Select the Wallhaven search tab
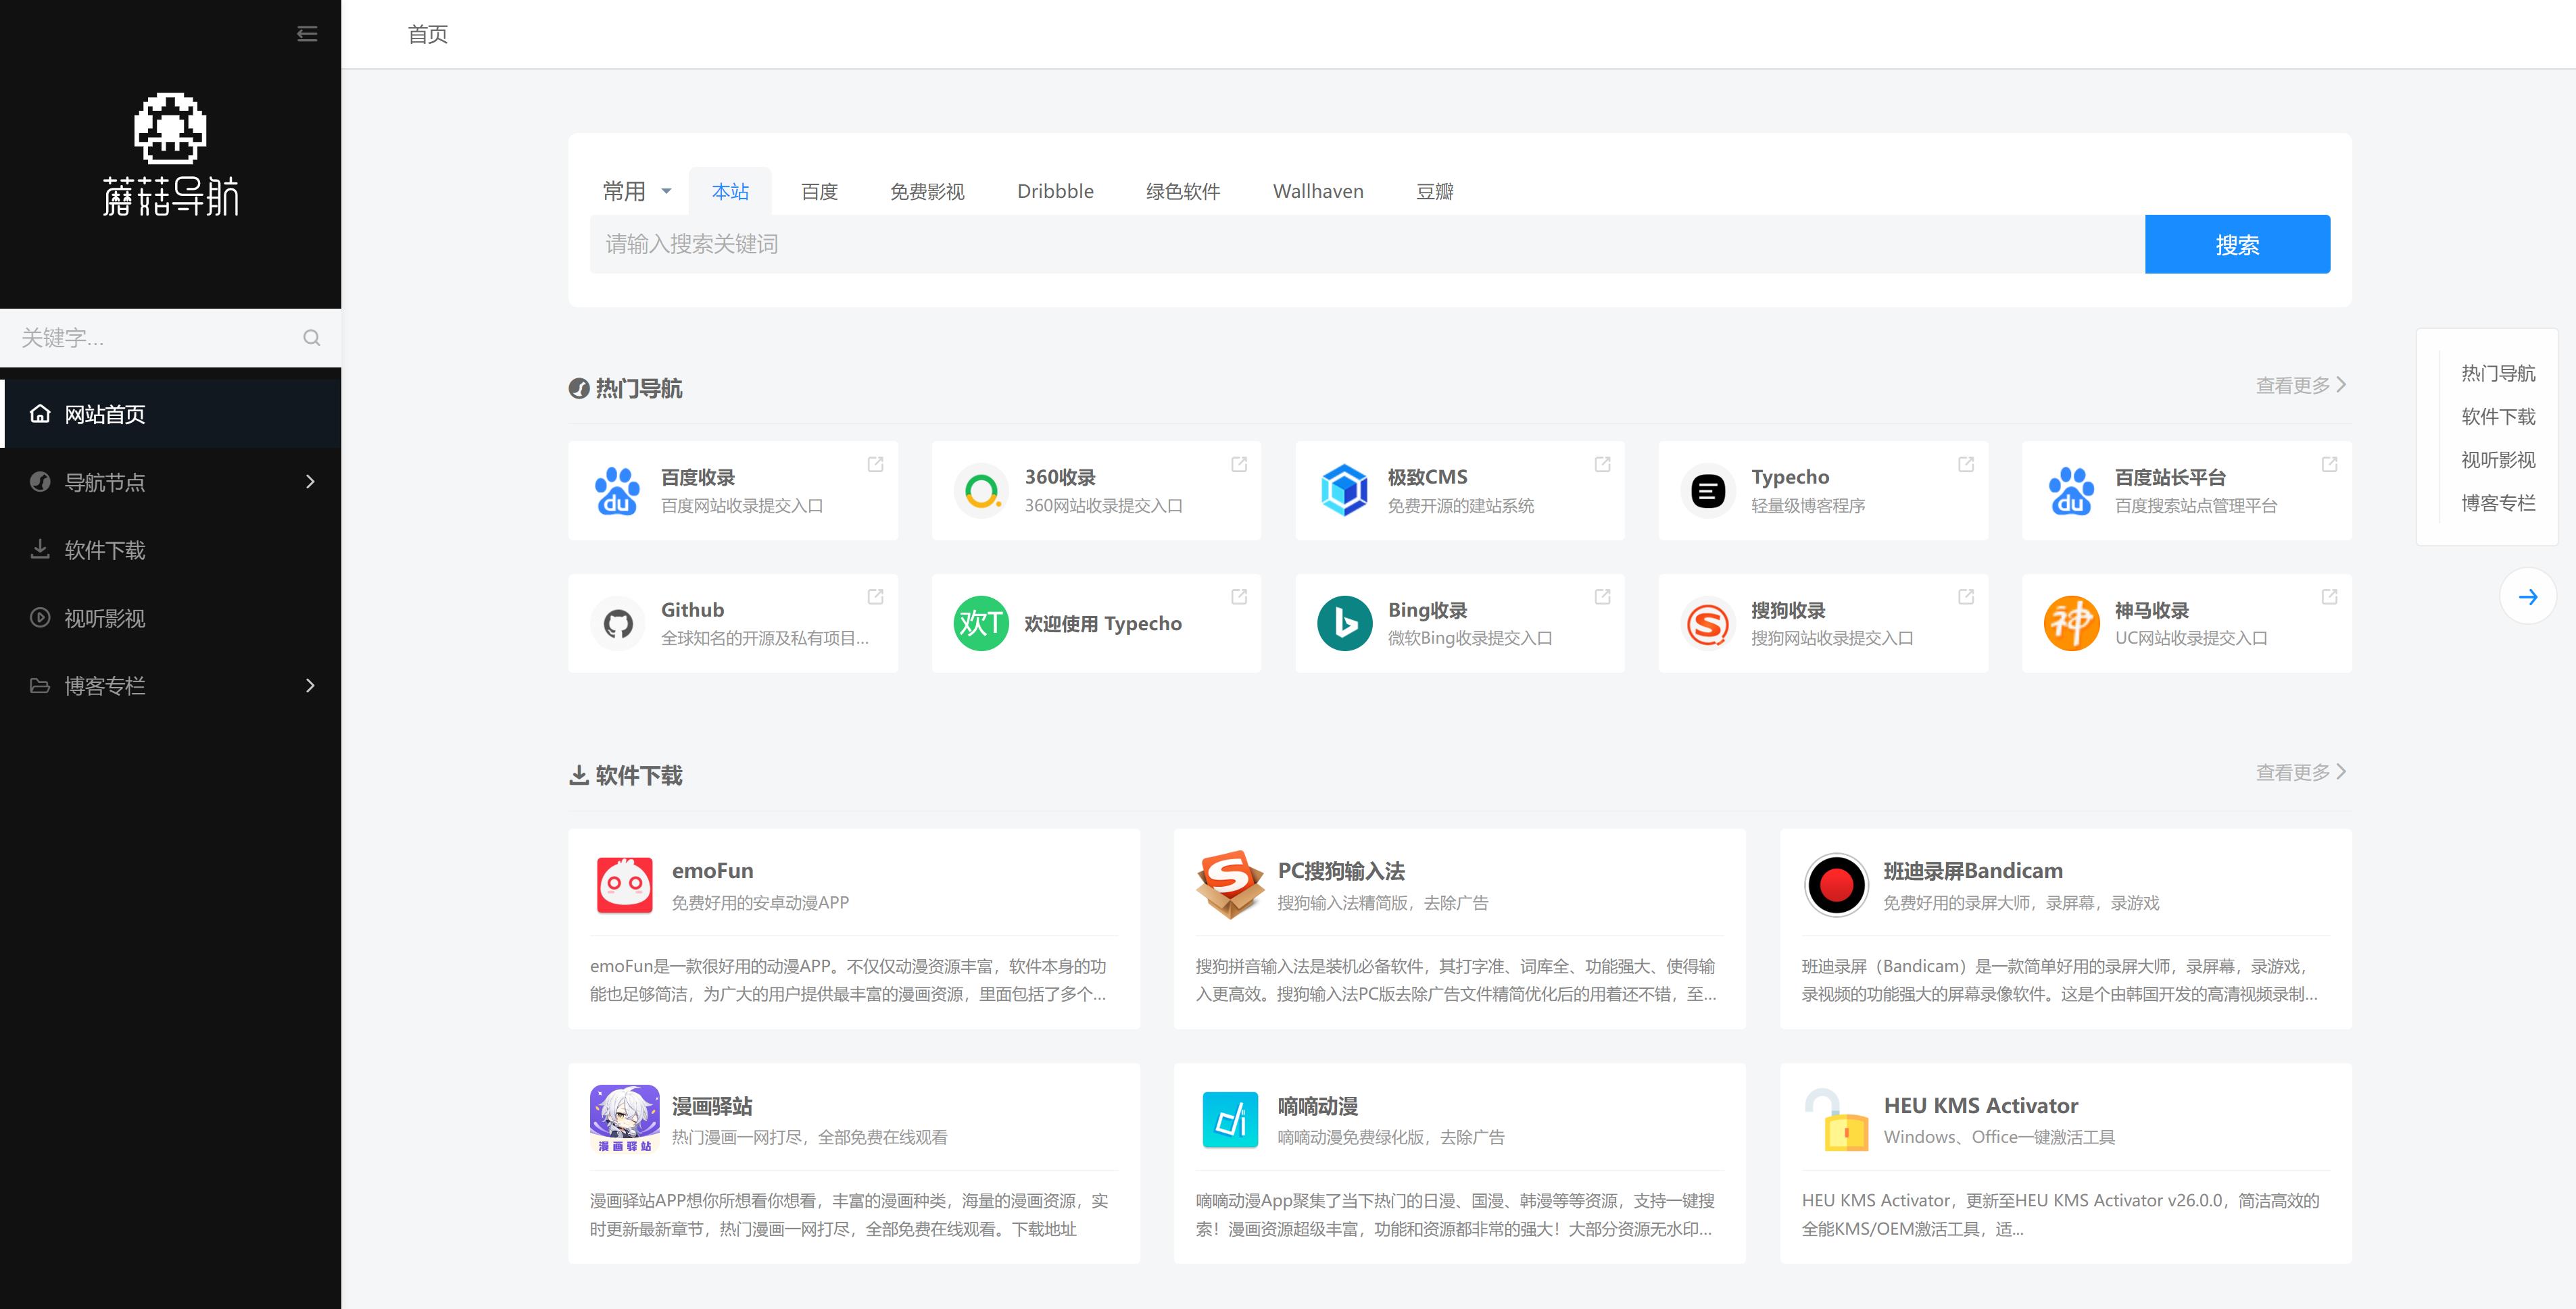The image size is (2576, 1309). [x=1317, y=191]
